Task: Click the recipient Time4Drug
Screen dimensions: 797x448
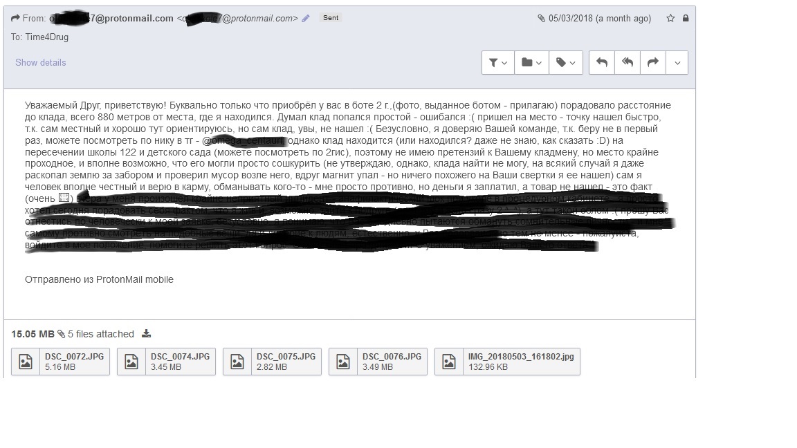Action: pos(47,37)
